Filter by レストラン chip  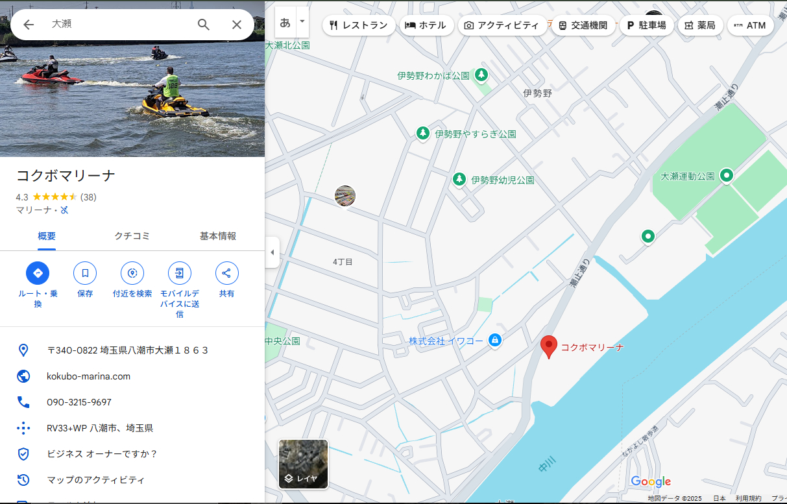click(x=359, y=25)
